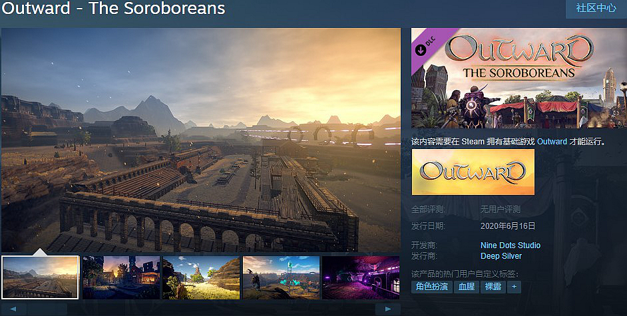The image size is (627, 316).
Task: Select the sunset town thumbnail
Action: [x=121, y=277]
